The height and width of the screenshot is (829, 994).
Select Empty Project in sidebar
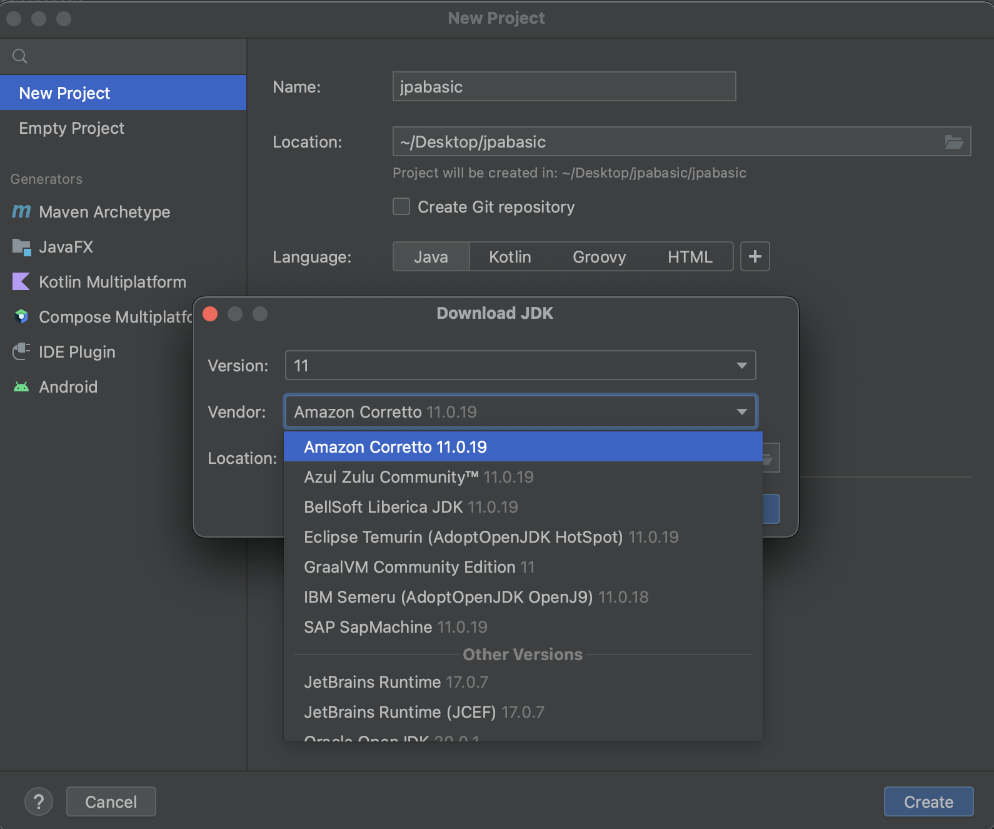123,128
